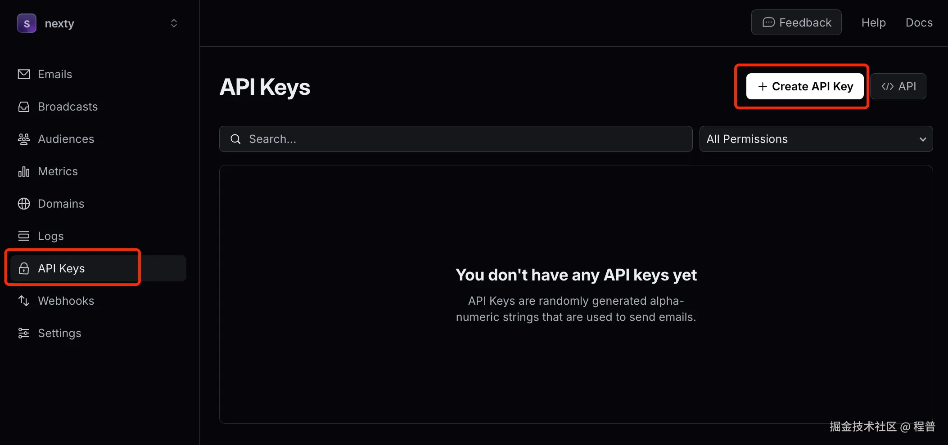This screenshot has height=445, width=948.
Task: Click the Emails envelope icon
Action: pos(24,74)
